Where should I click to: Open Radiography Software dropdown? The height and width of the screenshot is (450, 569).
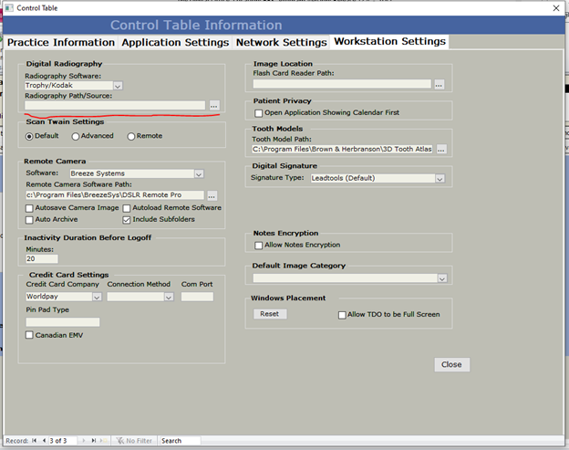[118, 86]
